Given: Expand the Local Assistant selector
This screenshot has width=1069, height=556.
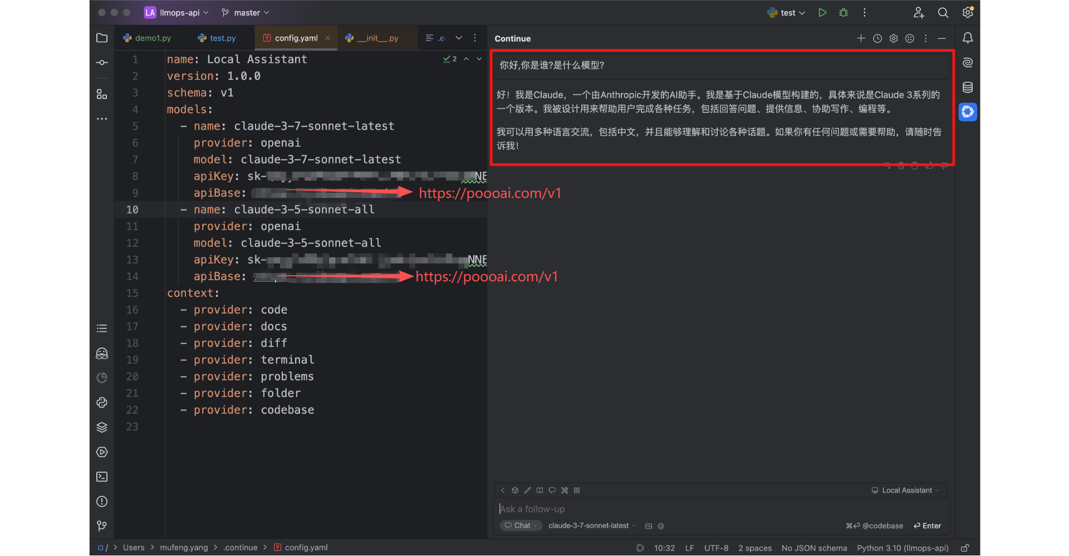Looking at the screenshot, I should click(906, 490).
